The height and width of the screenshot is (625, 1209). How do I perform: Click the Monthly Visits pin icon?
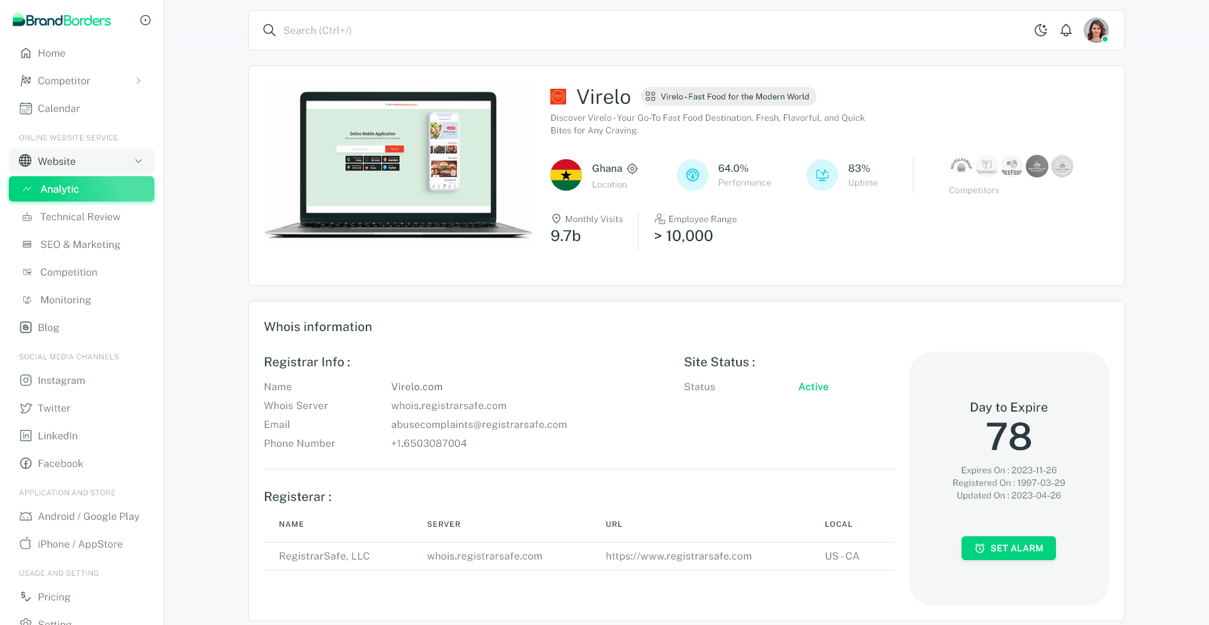pos(556,218)
